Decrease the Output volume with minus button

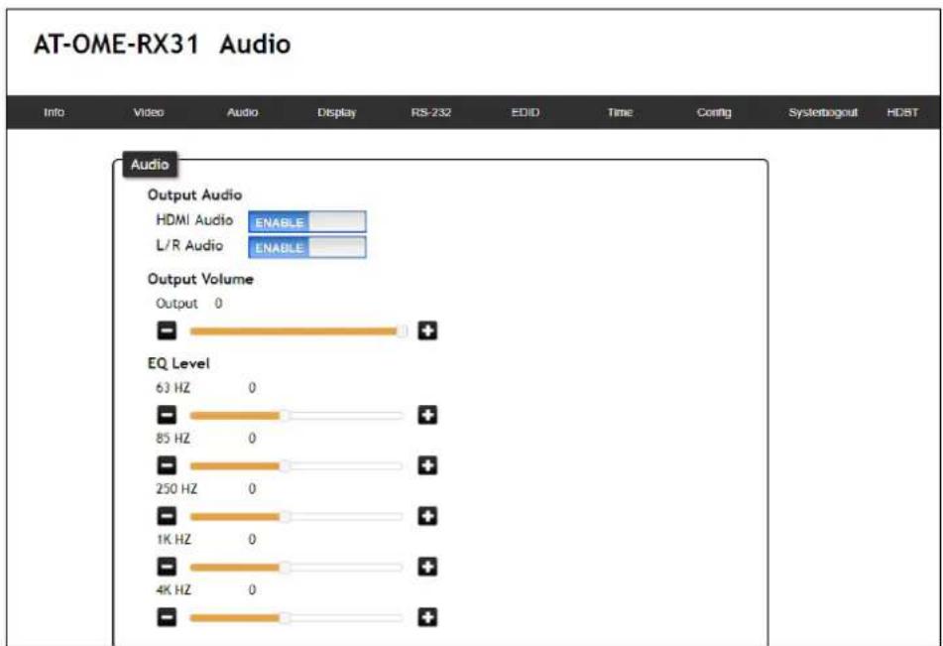[167, 330]
